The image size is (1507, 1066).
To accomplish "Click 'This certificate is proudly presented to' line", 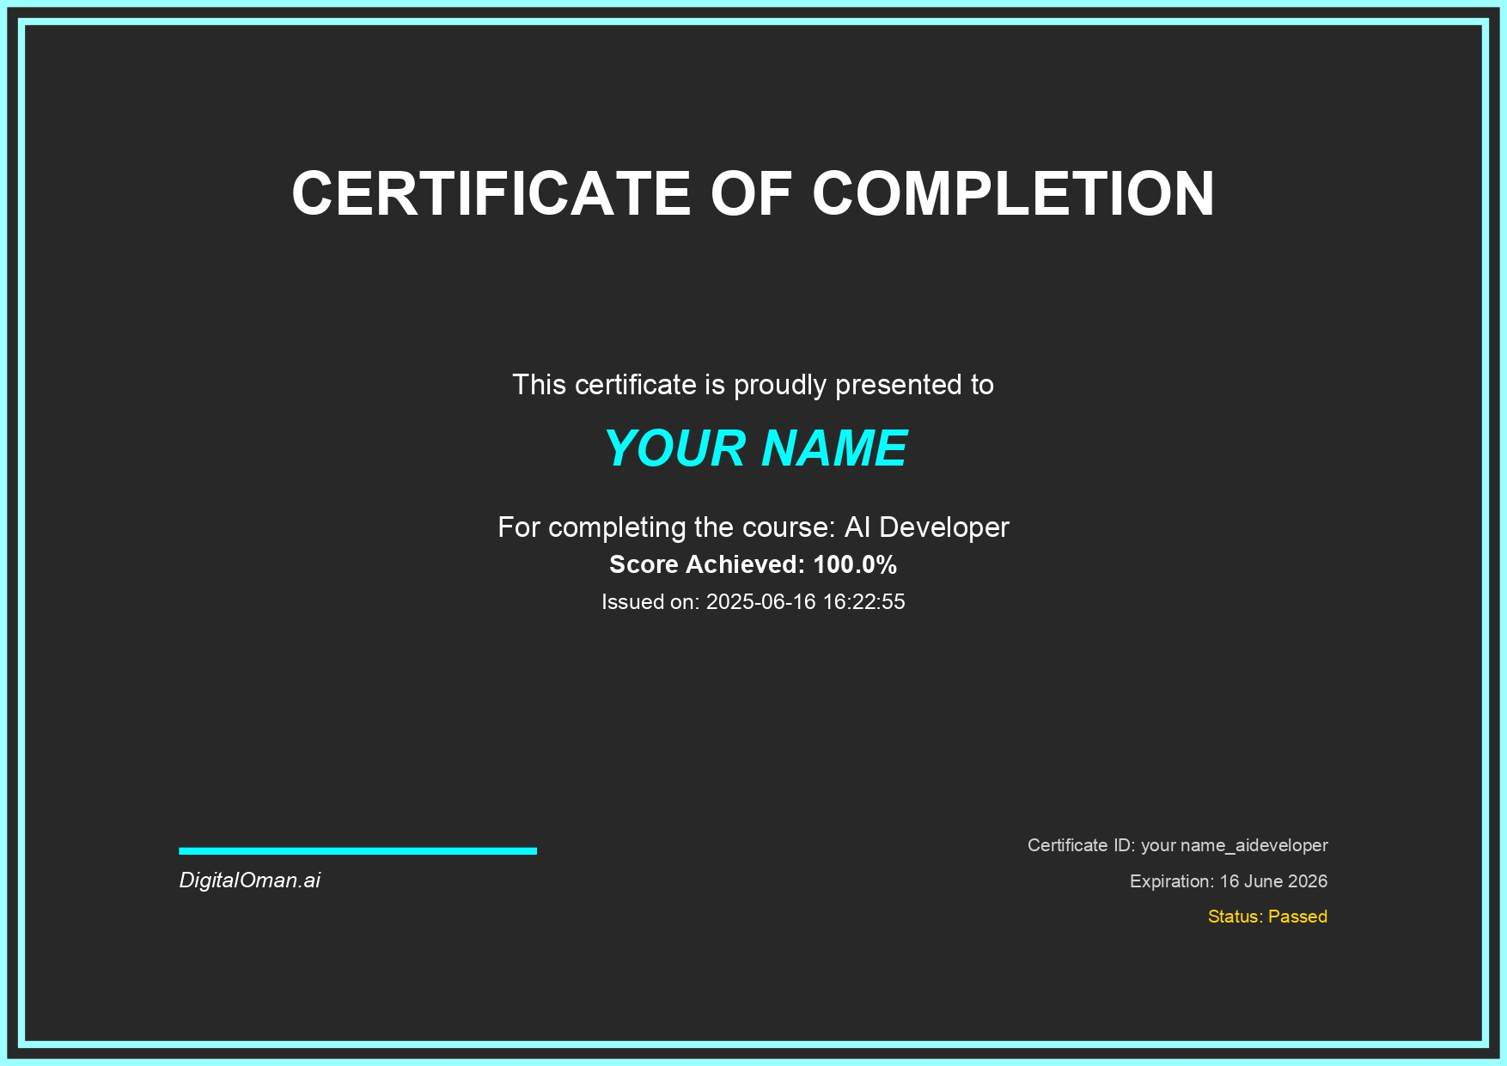I will pos(753,385).
